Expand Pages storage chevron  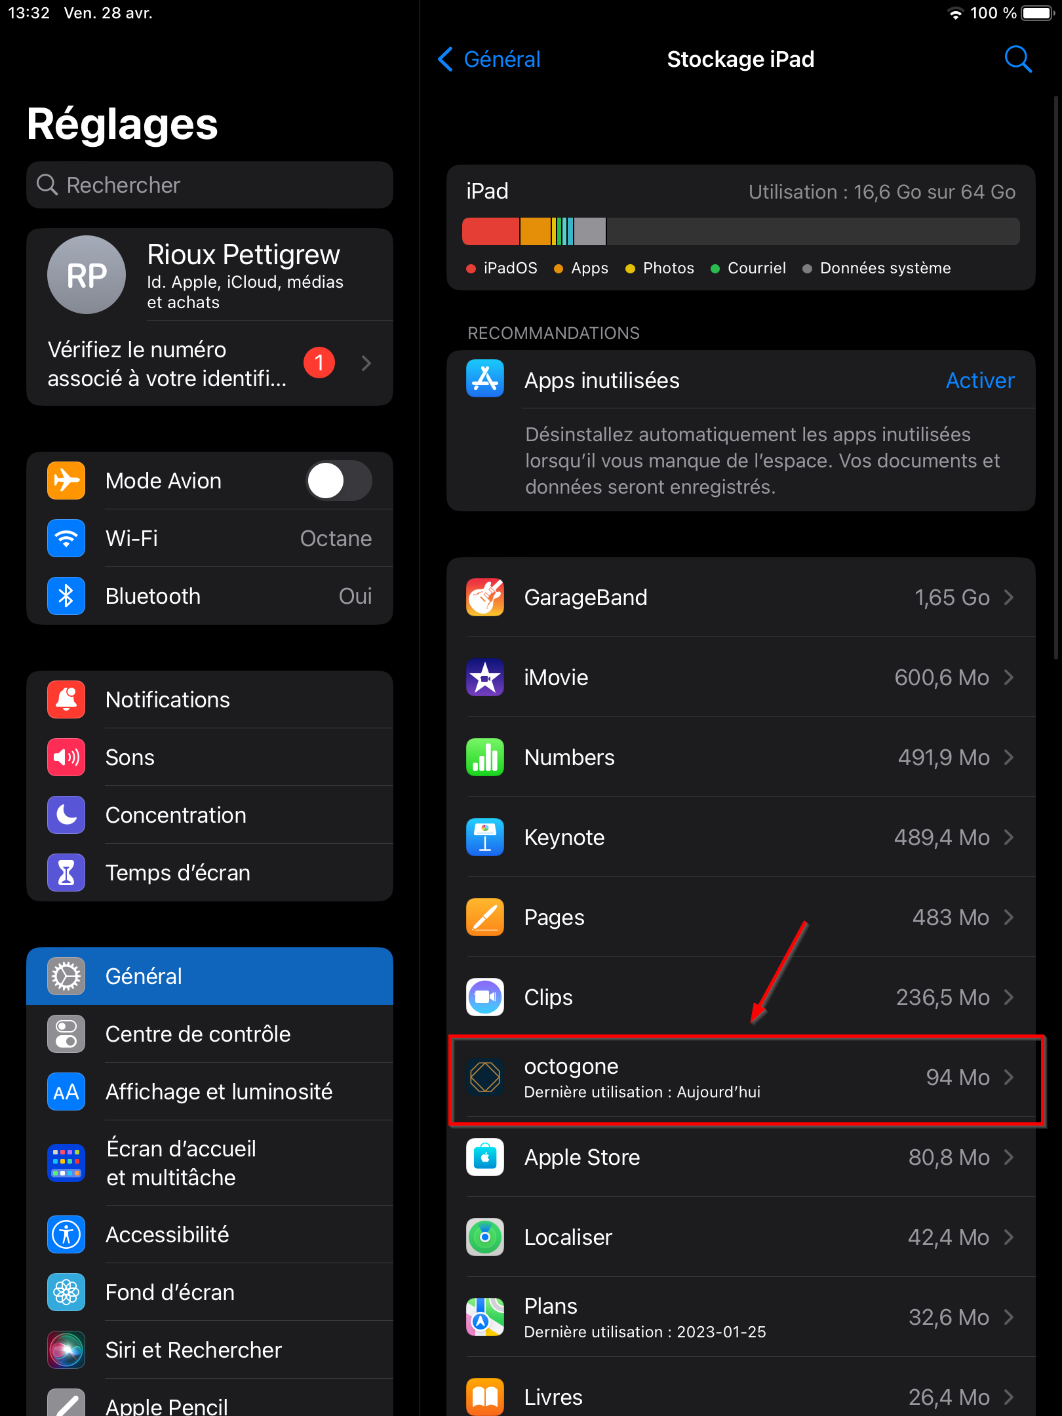[1010, 917]
